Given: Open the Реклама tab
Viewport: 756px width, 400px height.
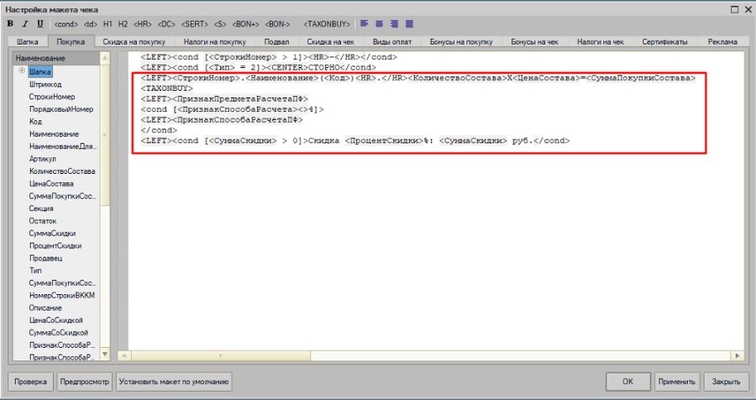Looking at the screenshot, I should pyautogui.click(x=722, y=42).
